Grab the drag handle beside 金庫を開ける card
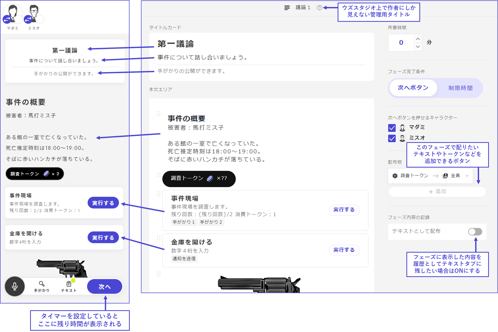 [x=159, y=237]
